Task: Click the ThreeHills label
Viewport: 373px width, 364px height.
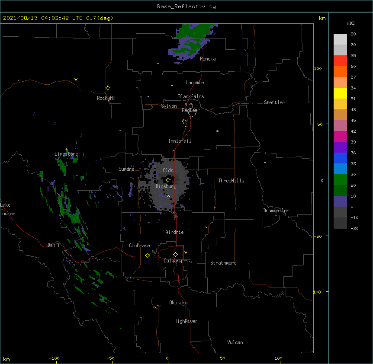Action: coord(231,181)
